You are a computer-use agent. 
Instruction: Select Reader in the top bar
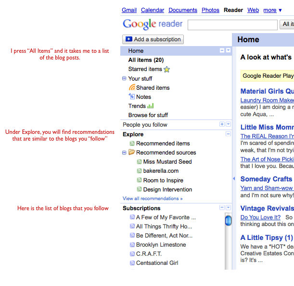tap(233, 10)
